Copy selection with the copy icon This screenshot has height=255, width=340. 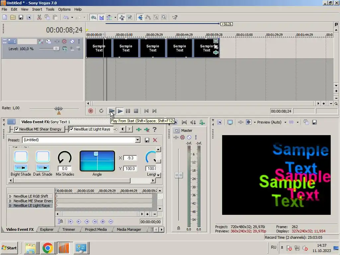pos(47,17)
